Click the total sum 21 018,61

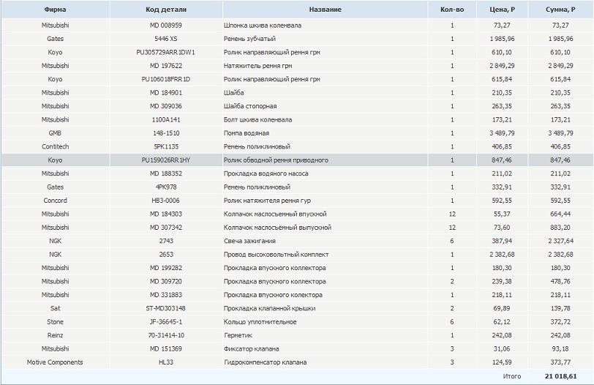coord(560,376)
